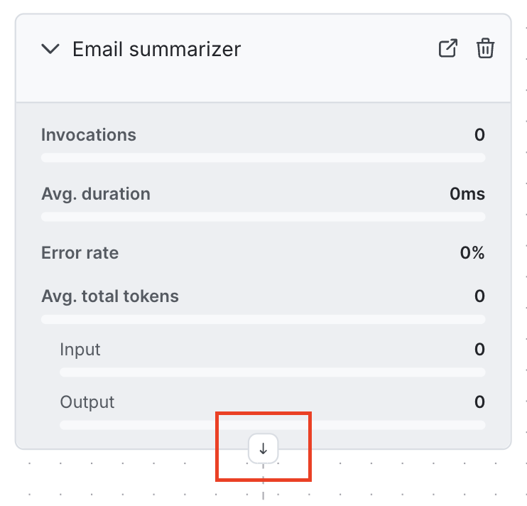Viewport: 527px width, 506px height.
Task: Click the Avg. total tokens label
Action: (x=110, y=296)
